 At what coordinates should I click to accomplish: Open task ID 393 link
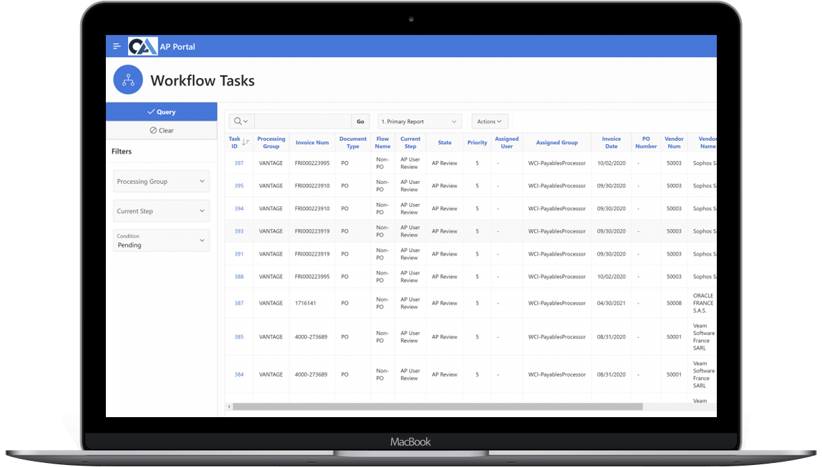(239, 231)
